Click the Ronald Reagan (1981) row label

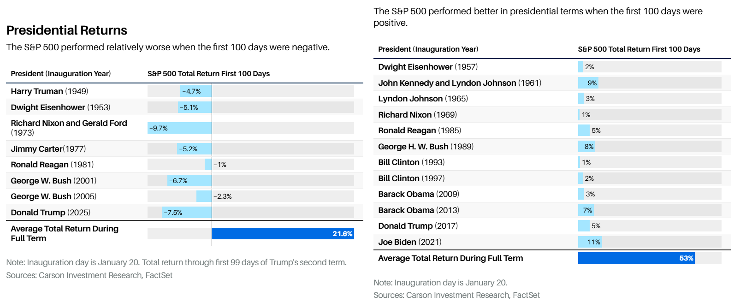pos(52,165)
